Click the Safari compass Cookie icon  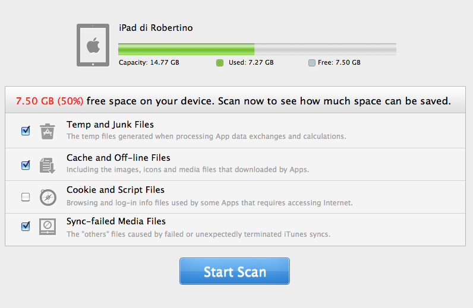(x=48, y=198)
